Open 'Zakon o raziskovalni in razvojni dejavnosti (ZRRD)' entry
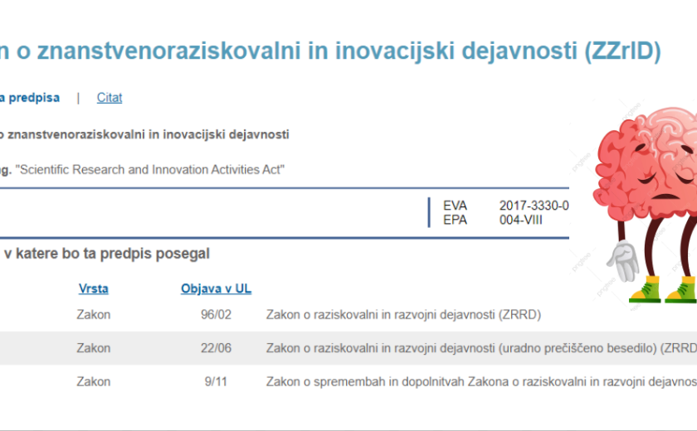The height and width of the screenshot is (431, 697). 393,315
